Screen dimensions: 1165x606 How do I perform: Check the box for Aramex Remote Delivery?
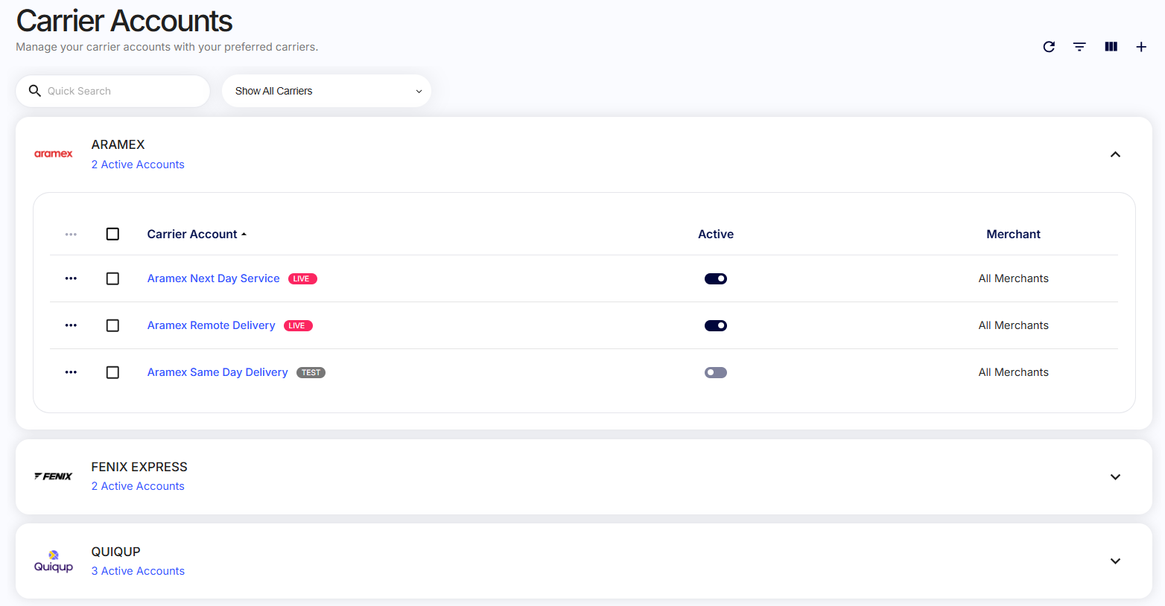click(112, 325)
